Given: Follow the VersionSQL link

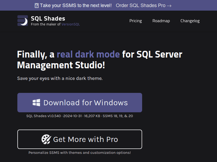Looking at the screenshot, I should 71,24.
